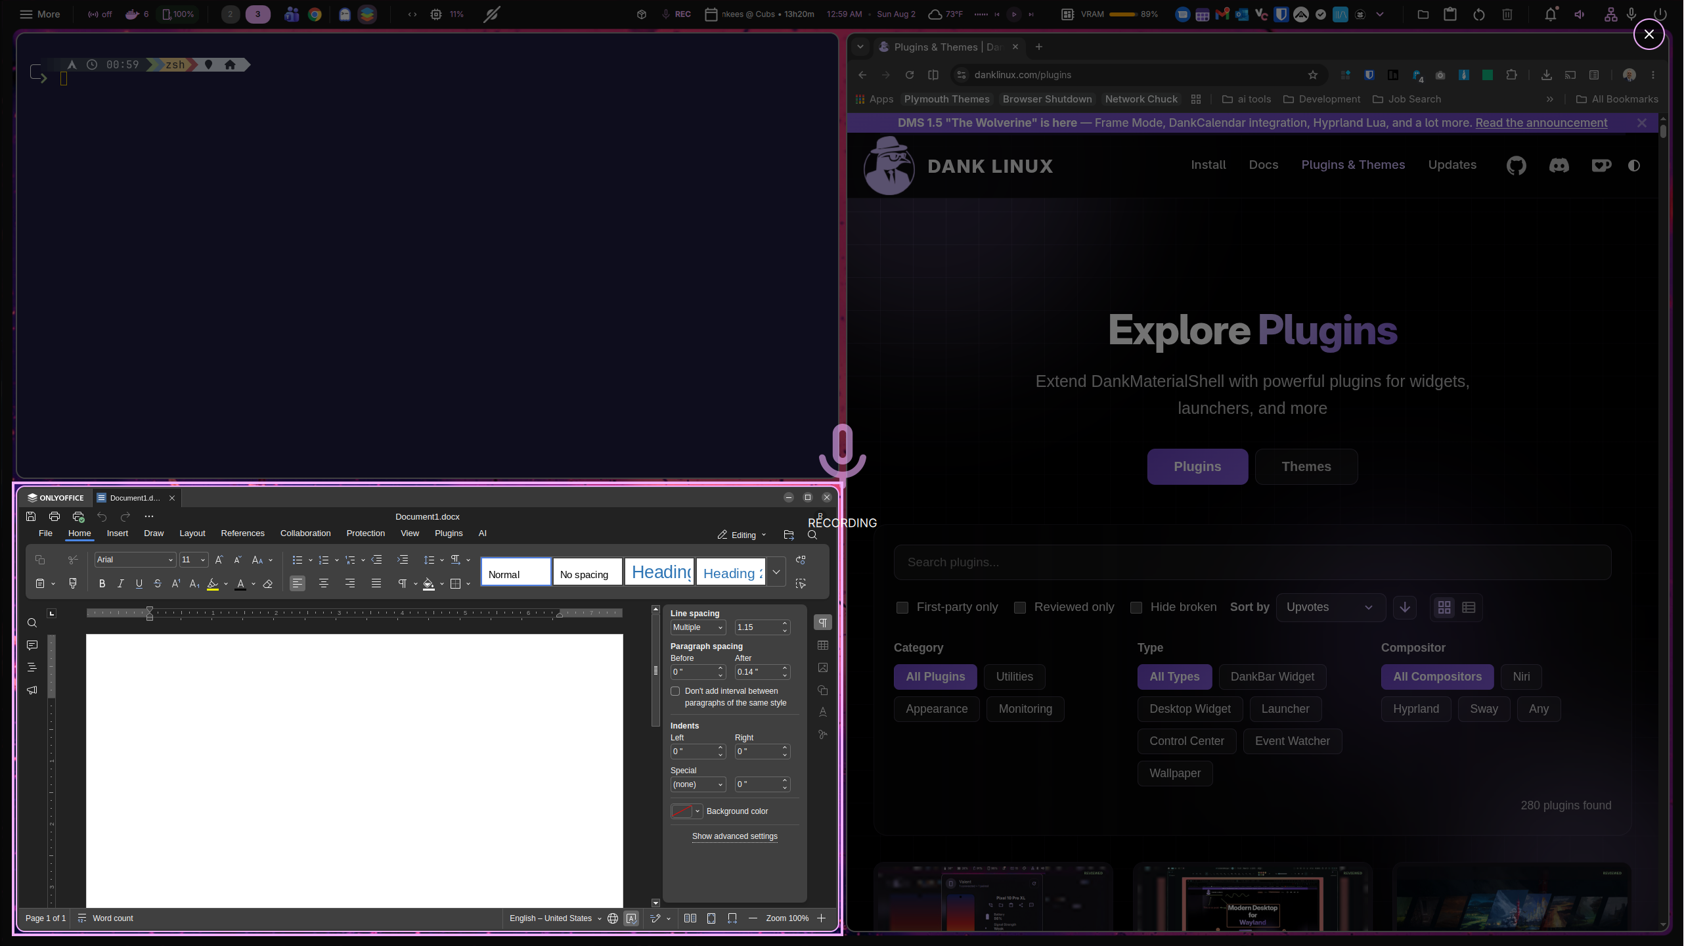The image size is (1684, 946).
Task: Toggle sort direction arrow next to Upvotes
Action: (1405, 608)
